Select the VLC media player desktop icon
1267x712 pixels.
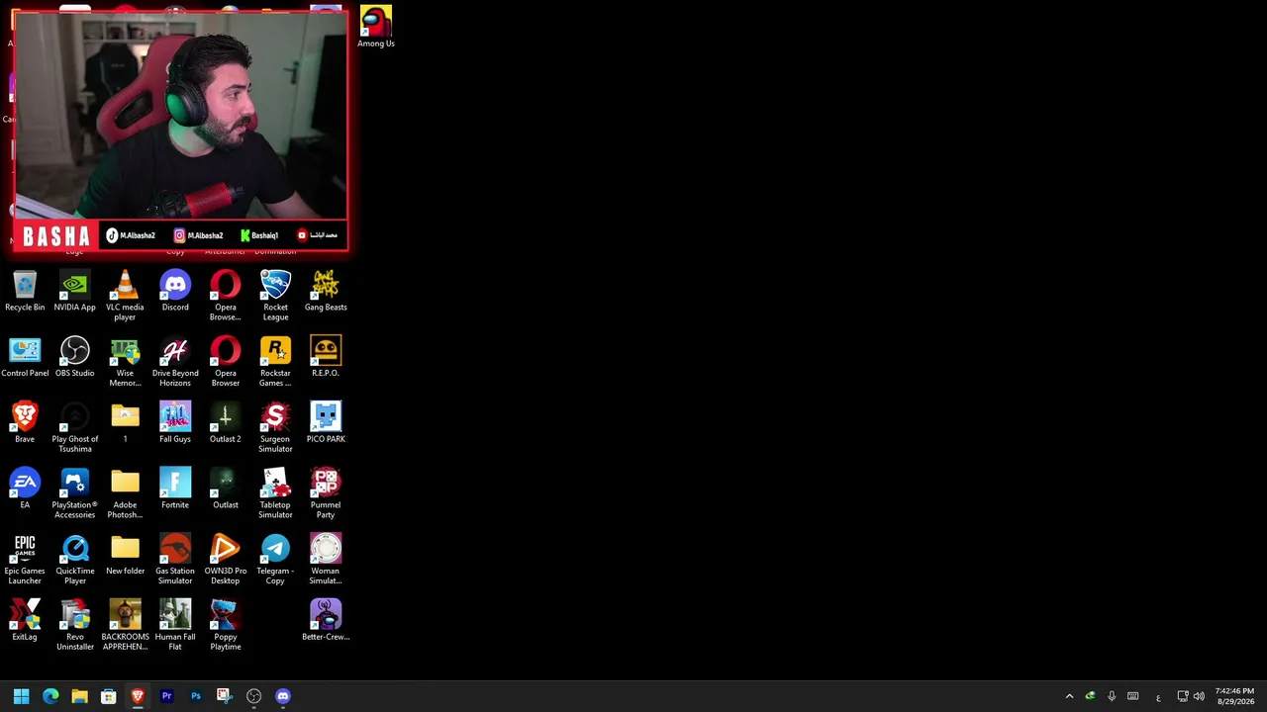(x=125, y=296)
